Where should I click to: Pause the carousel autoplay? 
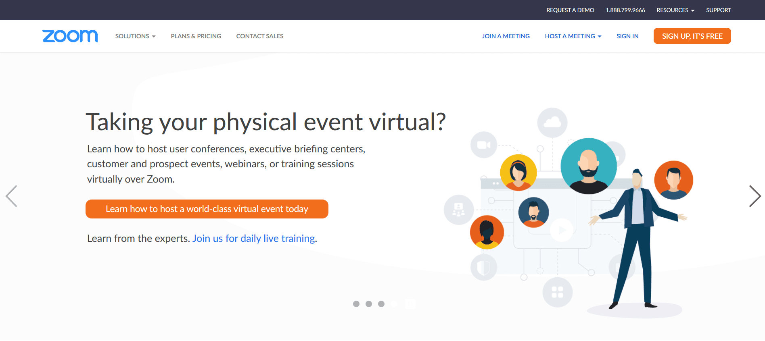(x=410, y=304)
